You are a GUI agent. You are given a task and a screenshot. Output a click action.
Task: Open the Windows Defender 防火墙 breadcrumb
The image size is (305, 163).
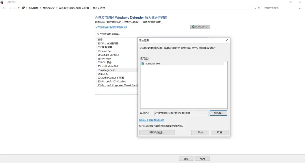click(x=74, y=8)
